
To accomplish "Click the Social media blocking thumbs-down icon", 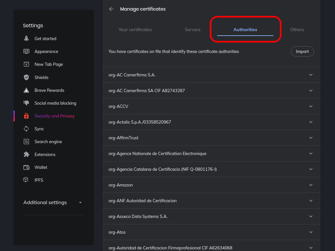I will pos(26,103).
